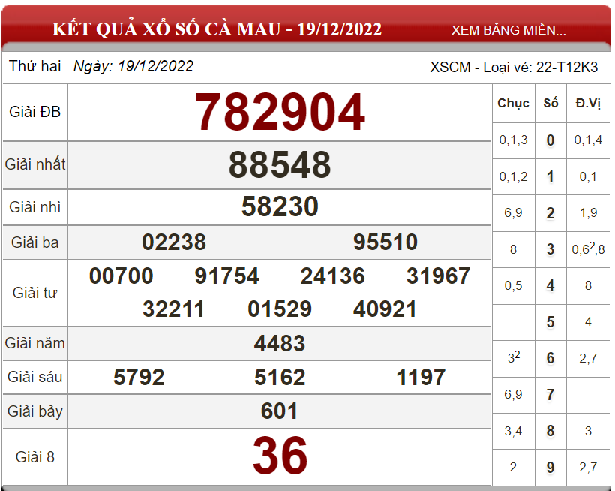
Task: Click the Giải ba number 02238
Action: 174,242
